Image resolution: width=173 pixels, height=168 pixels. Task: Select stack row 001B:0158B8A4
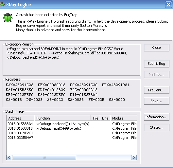point(72,124)
